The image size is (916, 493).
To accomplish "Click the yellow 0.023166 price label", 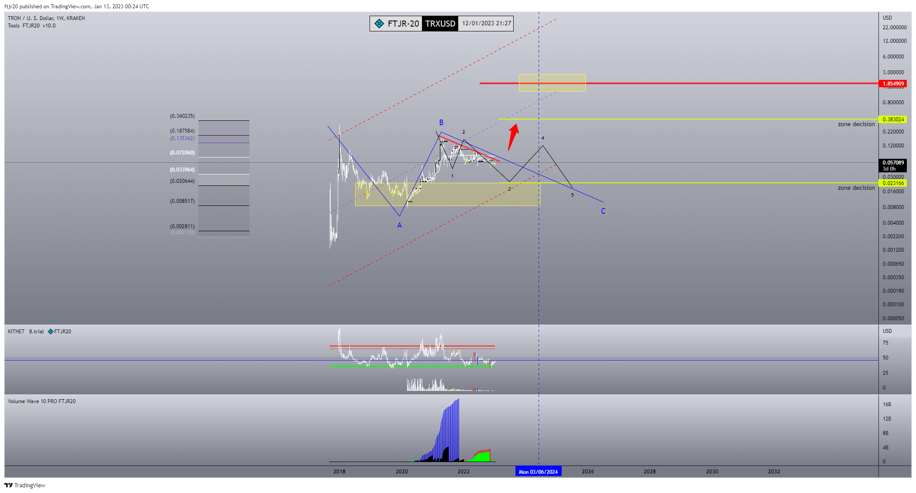I will pyautogui.click(x=893, y=183).
